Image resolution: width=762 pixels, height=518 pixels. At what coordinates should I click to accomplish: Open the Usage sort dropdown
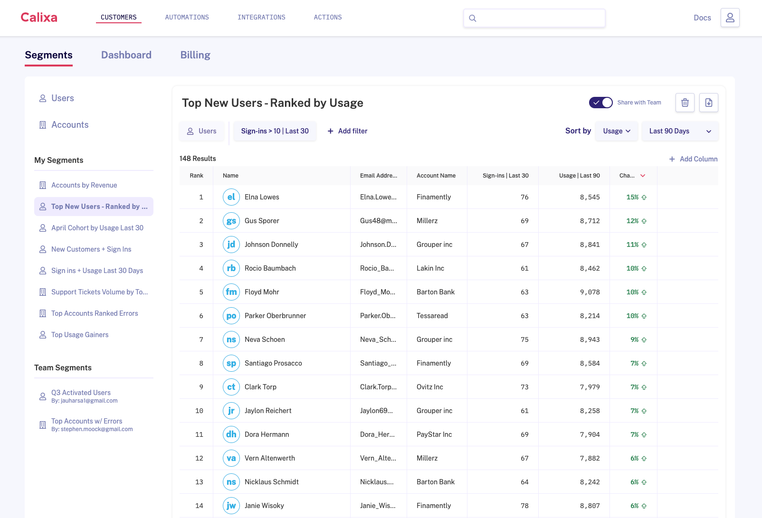[616, 131]
